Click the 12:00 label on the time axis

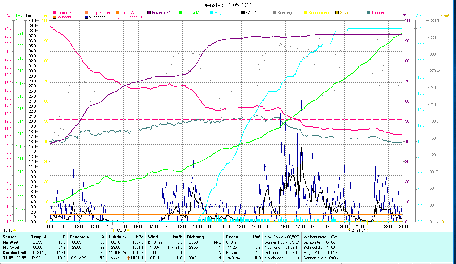pos(227,226)
